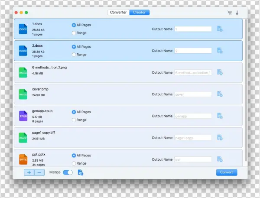Select Range option for genapp.epub
Screen dimensions: 260x198
tap(74, 120)
